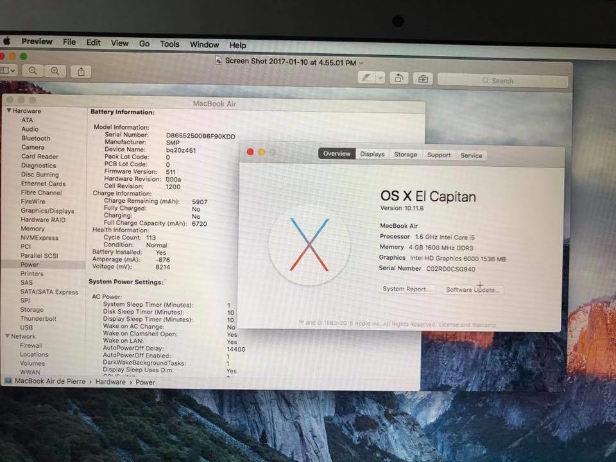Image resolution: width=616 pixels, height=462 pixels.
Task: Open the Preview application menu
Action: (x=37, y=41)
